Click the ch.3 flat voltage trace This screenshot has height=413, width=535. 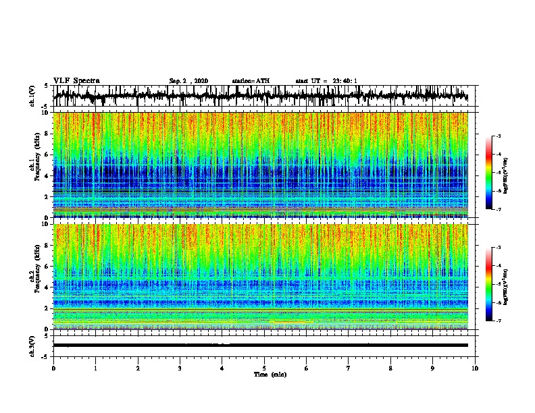tap(261, 346)
